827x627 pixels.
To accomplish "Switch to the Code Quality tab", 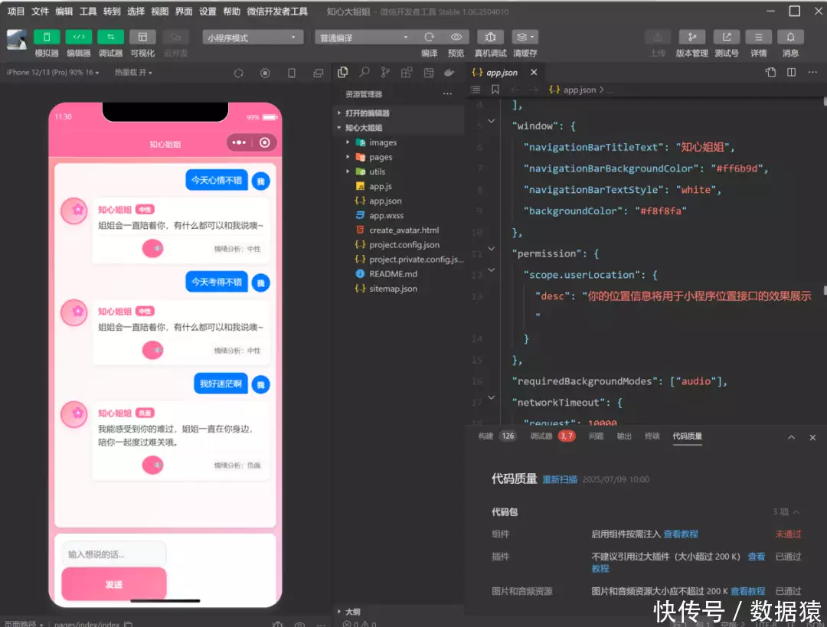I will pos(687,436).
